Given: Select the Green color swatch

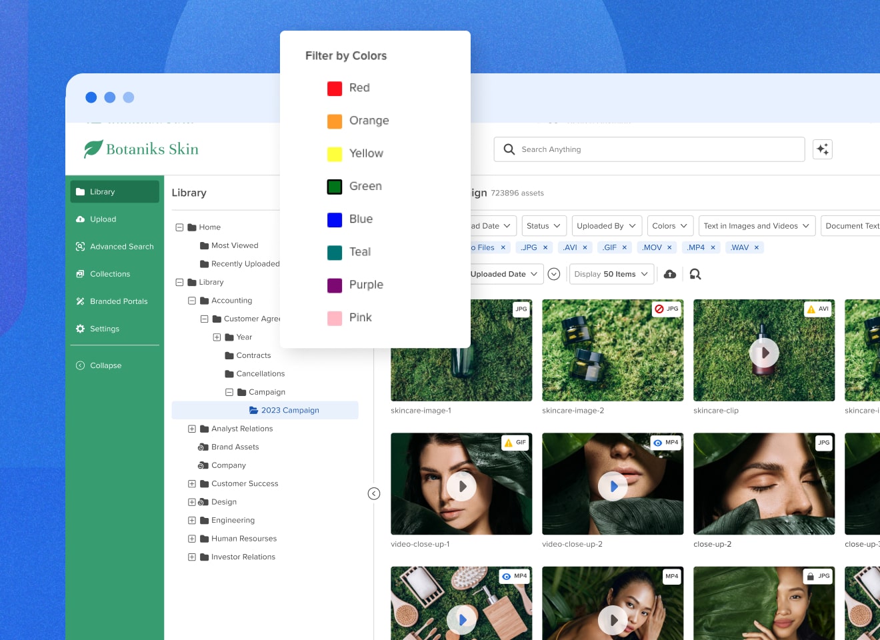Looking at the screenshot, I should [x=335, y=187].
